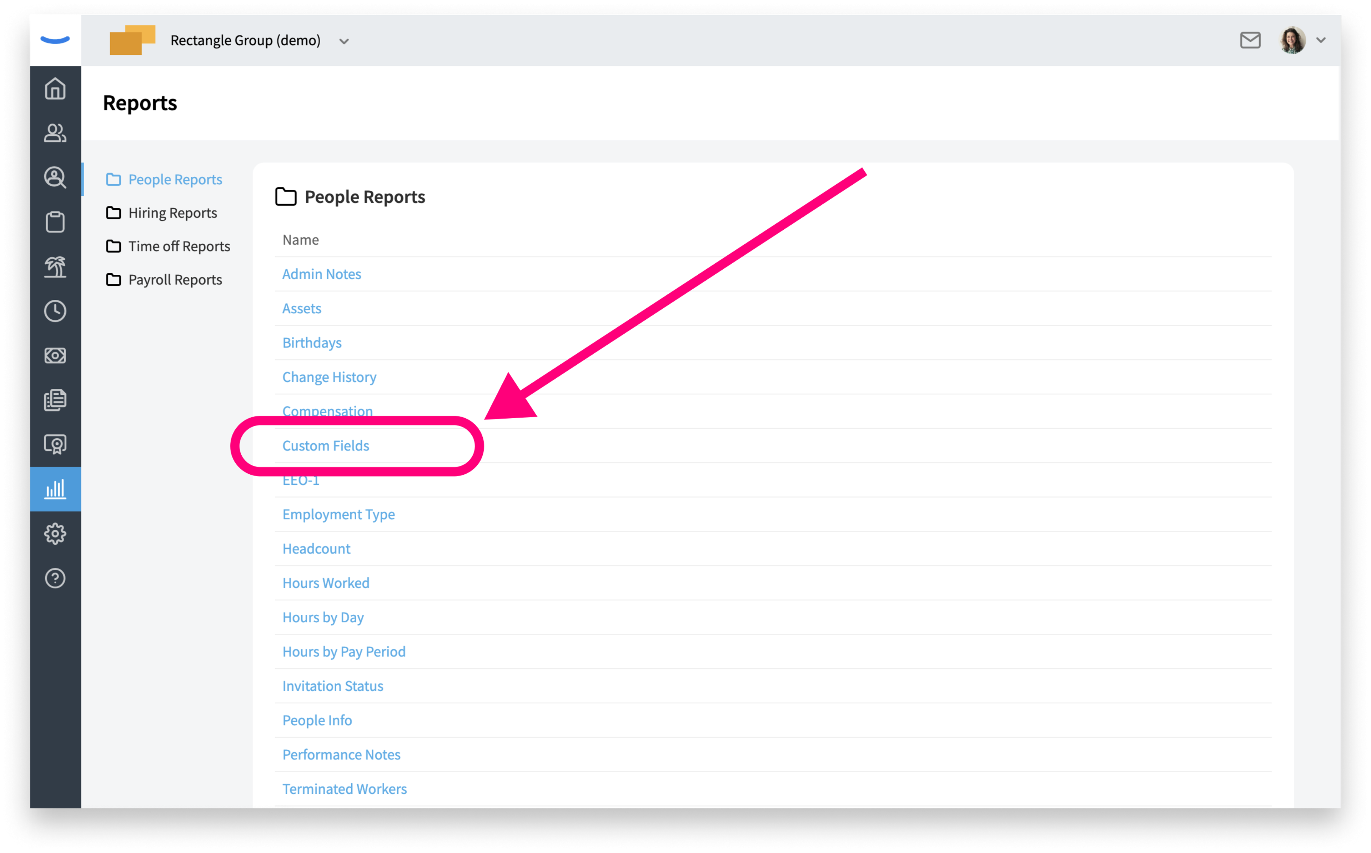This screenshot has width=1371, height=853.
Task: Open the mail inbox icon
Action: 1250,40
